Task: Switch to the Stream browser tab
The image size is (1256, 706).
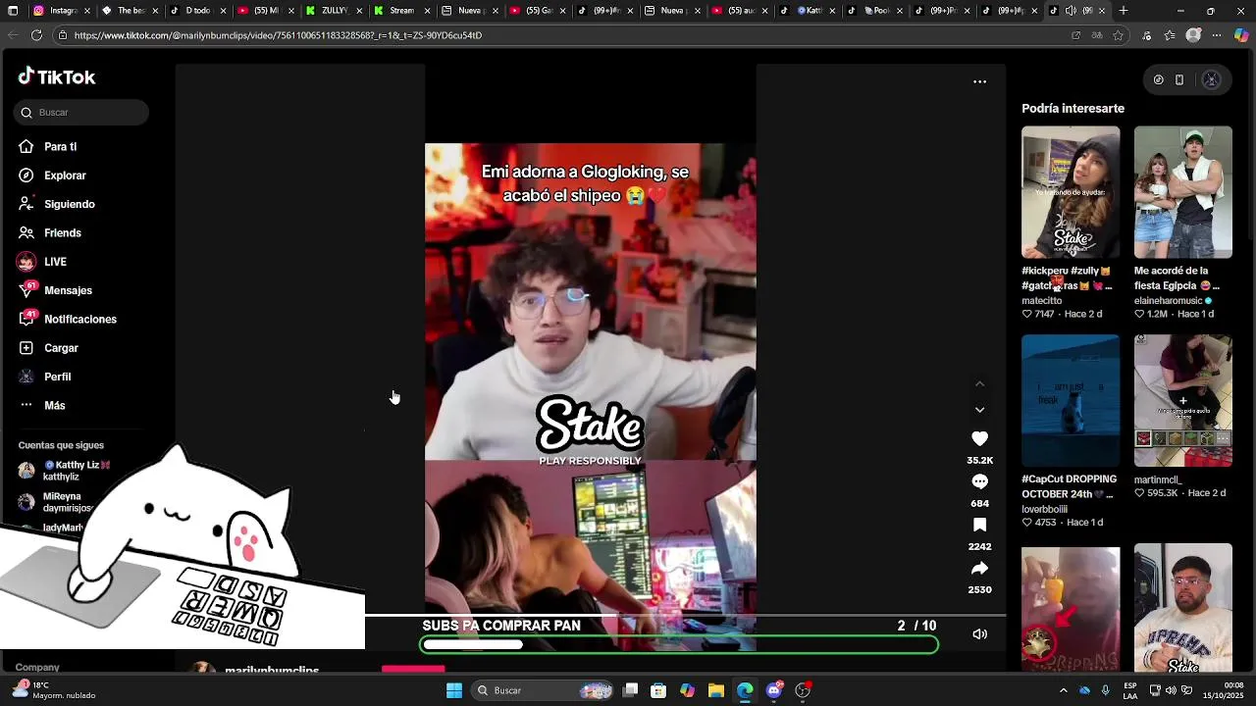Action: click(399, 11)
